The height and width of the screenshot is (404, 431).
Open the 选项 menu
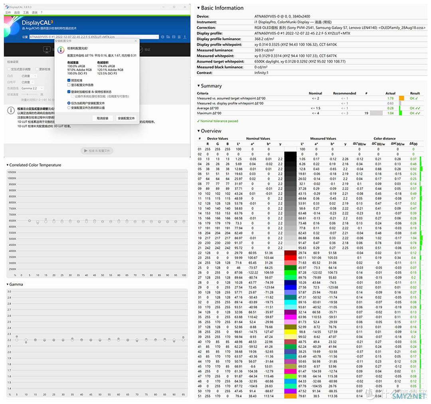[x=17, y=12]
